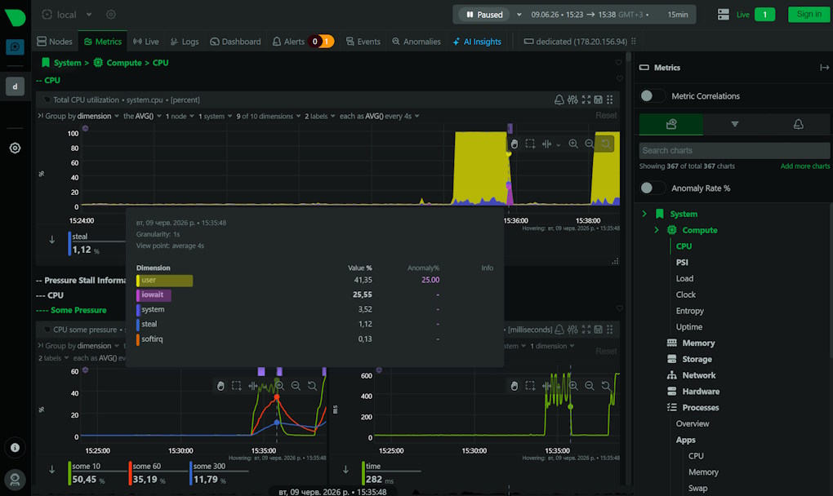This screenshot has height=496, width=833.
Task: Expand the System tree node
Action: point(644,214)
